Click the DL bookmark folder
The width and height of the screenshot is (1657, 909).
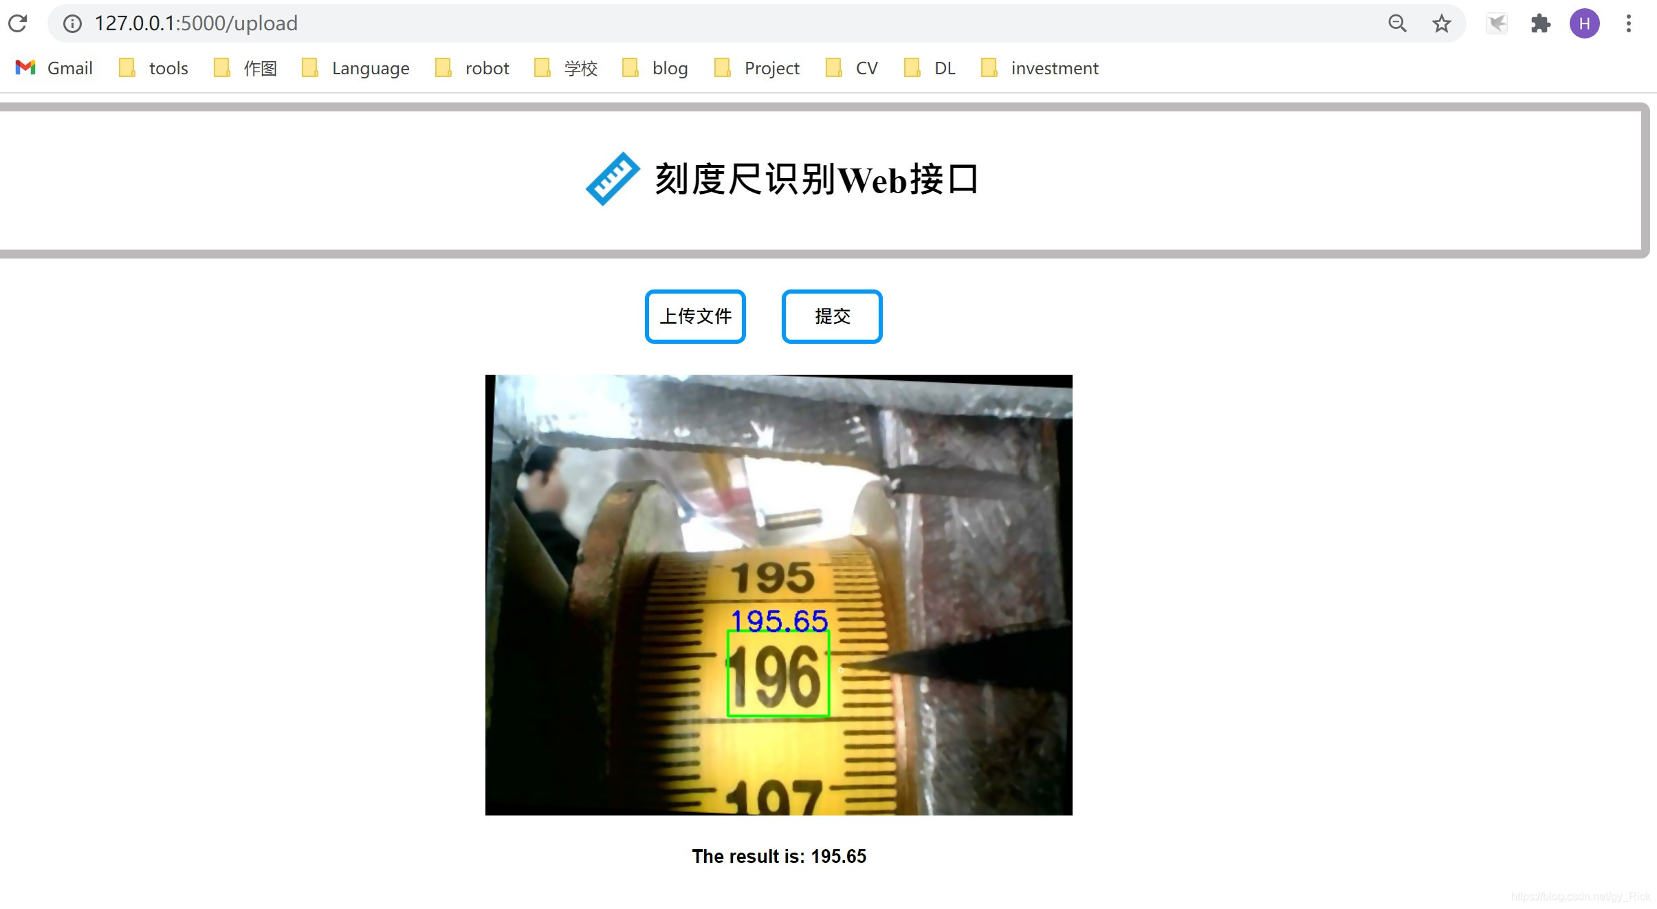[x=945, y=67]
